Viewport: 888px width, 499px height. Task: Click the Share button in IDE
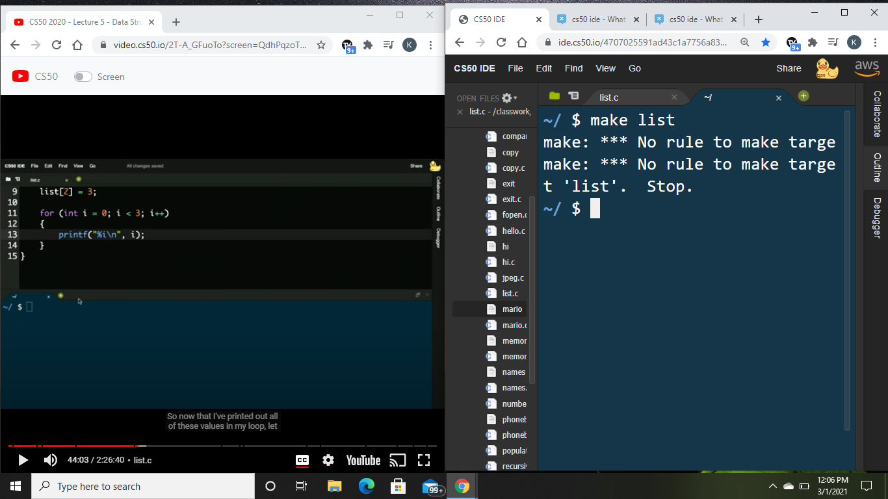tap(789, 68)
